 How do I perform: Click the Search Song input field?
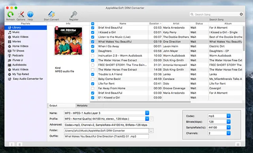(217, 14)
